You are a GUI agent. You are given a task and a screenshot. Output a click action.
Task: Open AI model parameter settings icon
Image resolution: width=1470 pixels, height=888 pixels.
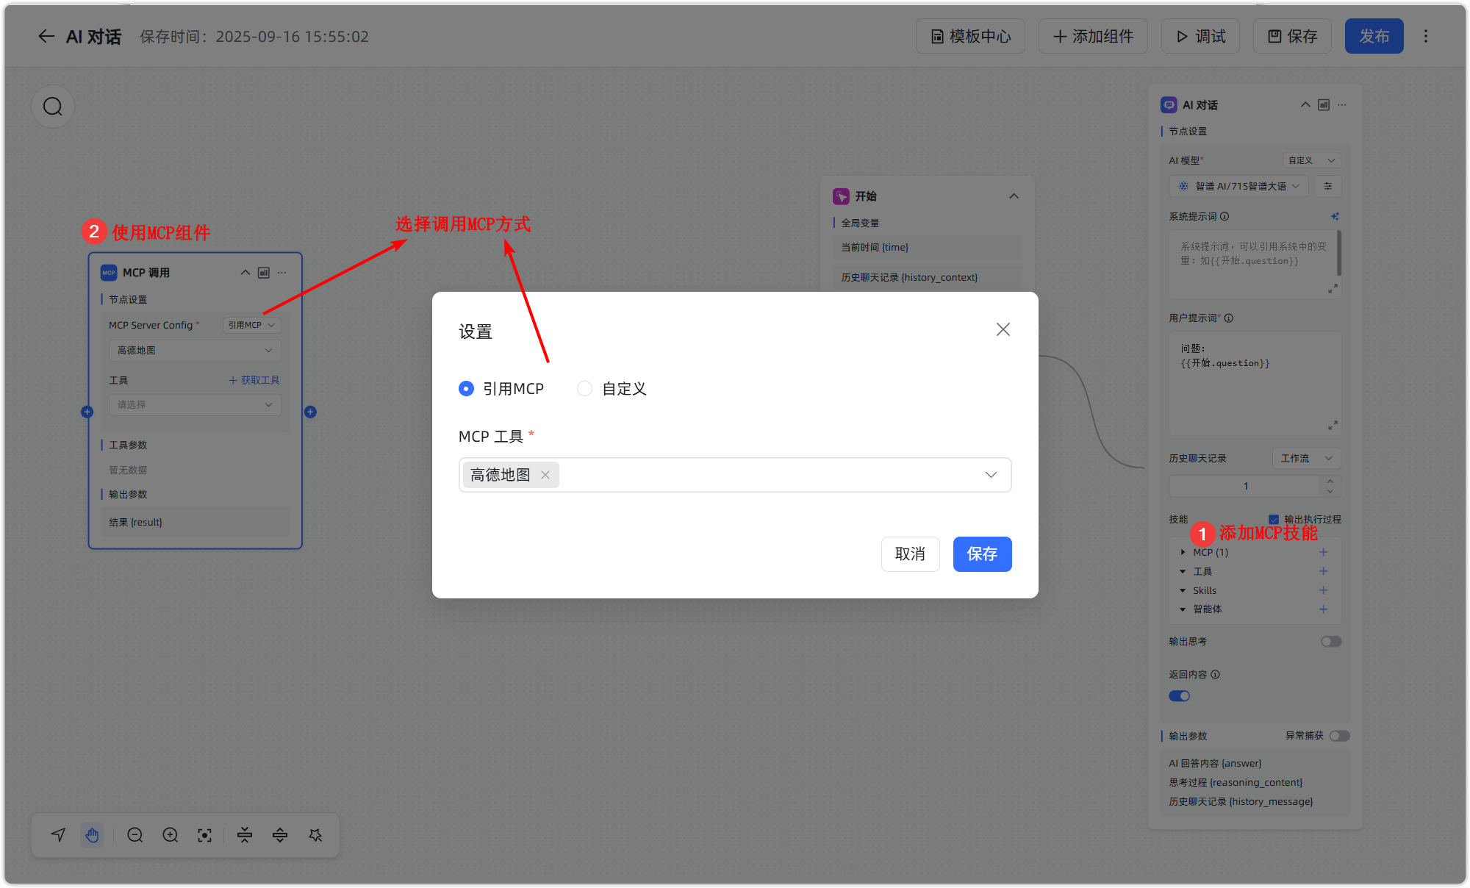coord(1328,186)
